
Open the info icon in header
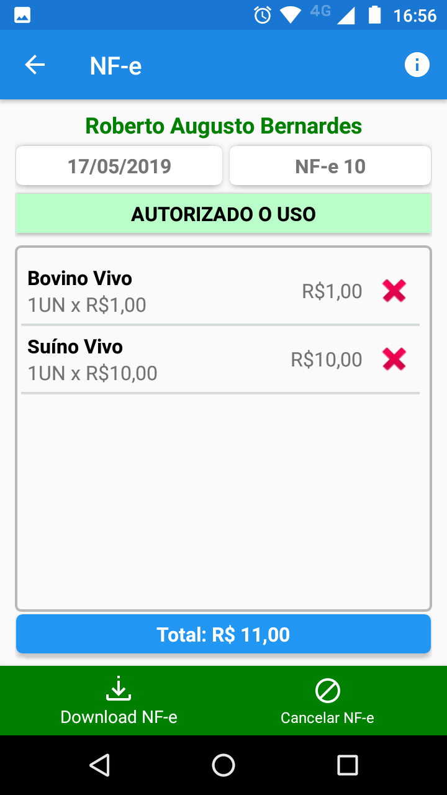click(417, 65)
